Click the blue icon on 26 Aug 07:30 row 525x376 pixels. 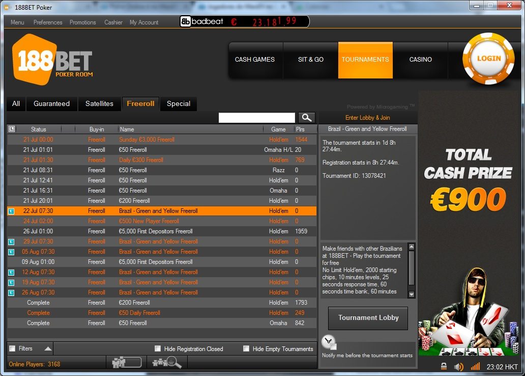point(11,292)
